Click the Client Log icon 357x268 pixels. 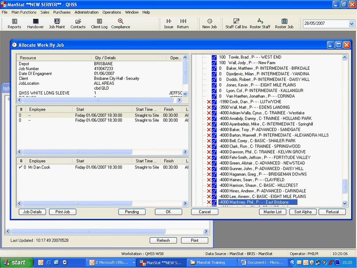pos(99,22)
